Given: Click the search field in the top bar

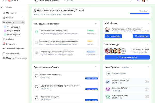Looking at the screenshot, I should tap(98, 1).
